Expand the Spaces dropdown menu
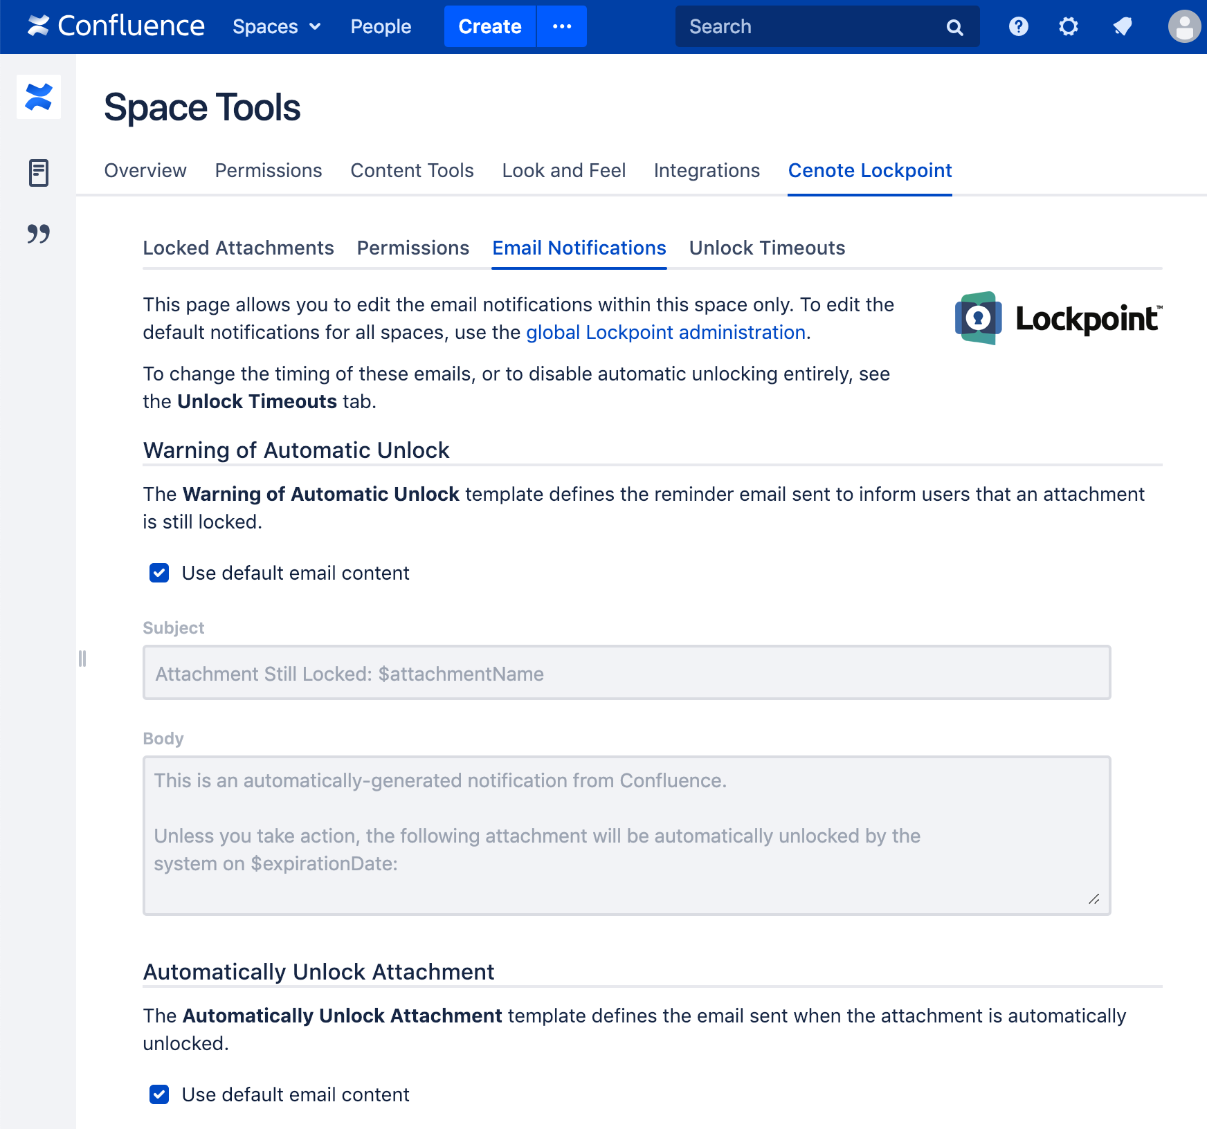The height and width of the screenshot is (1129, 1207). point(277,26)
